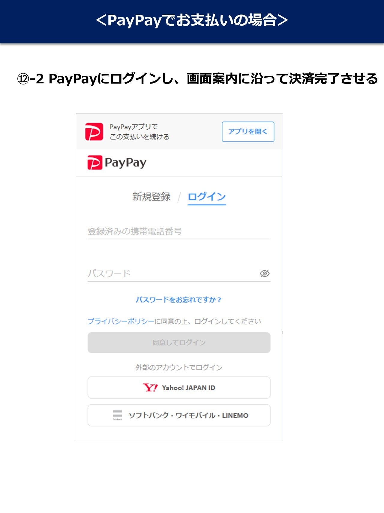This screenshot has height=513, width=384.
Task: Toggle password visibility eye icon
Action: (x=265, y=273)
